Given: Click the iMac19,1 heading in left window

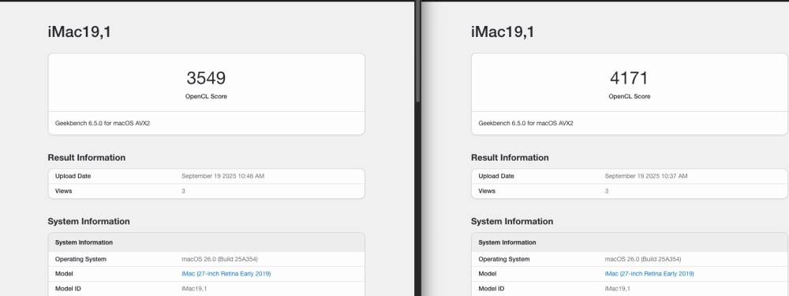Looking at the screenshot, I should tap(80, 32).
